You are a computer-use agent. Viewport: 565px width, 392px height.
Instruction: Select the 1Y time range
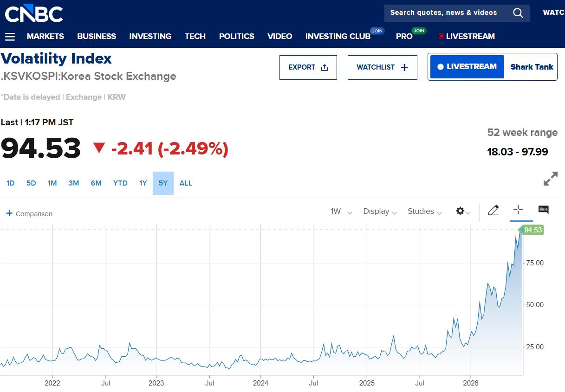point(143,183)
